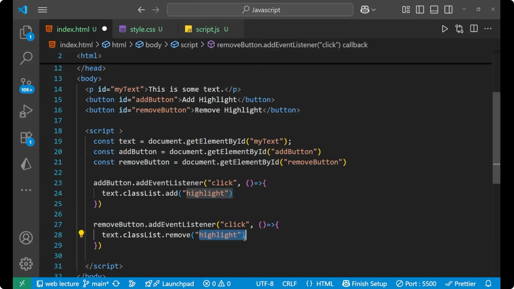
Task: Open the Manage settings gear
Action: [26, 264]
